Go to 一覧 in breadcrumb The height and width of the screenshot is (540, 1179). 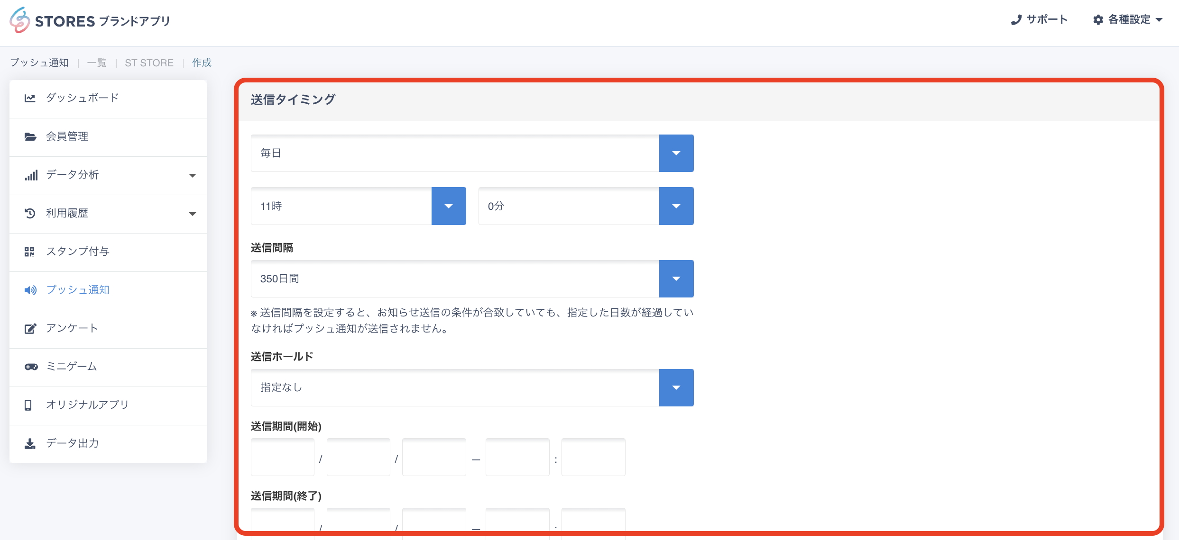tap(97, 63)
